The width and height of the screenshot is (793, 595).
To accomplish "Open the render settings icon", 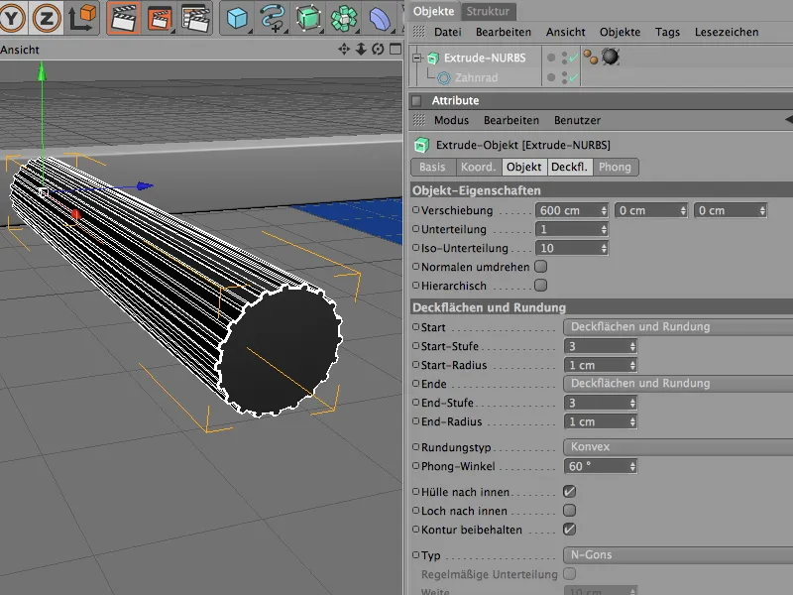I will 194,17.
